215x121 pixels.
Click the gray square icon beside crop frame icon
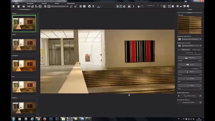173,6
